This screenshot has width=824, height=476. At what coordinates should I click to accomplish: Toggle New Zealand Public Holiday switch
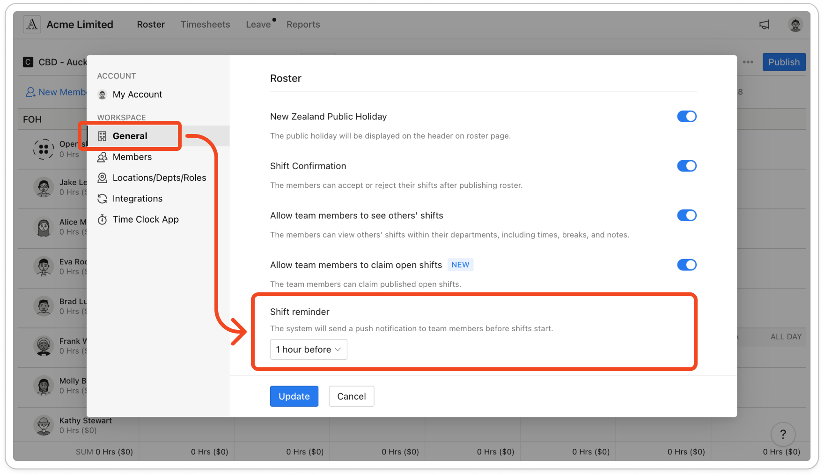coord(686,116)
